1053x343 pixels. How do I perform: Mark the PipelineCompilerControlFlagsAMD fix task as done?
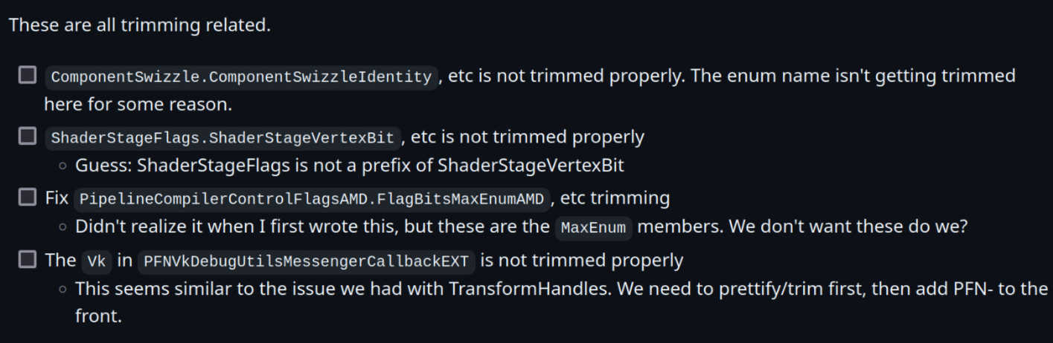tap(28, 197)
